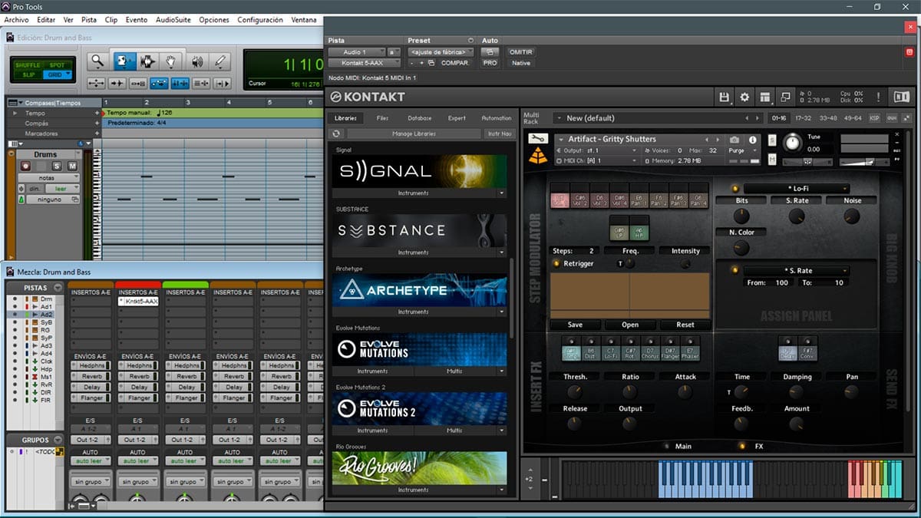The width and height of the screenshot is (921, 518).
Task: Toggle the instrument Solo 'S' button in Kontakt
Action: (x=772, y=139)
